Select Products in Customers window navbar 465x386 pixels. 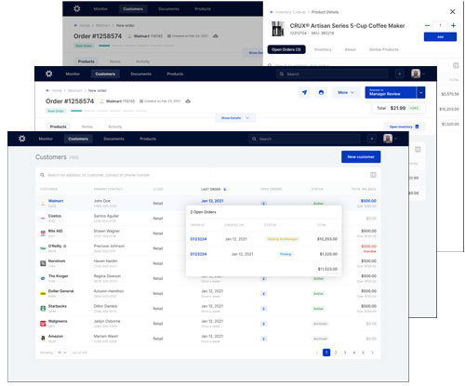click(148, 139)
